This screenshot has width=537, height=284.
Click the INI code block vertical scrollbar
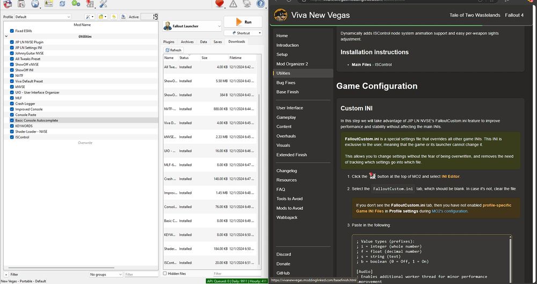(x=510, y=259)
